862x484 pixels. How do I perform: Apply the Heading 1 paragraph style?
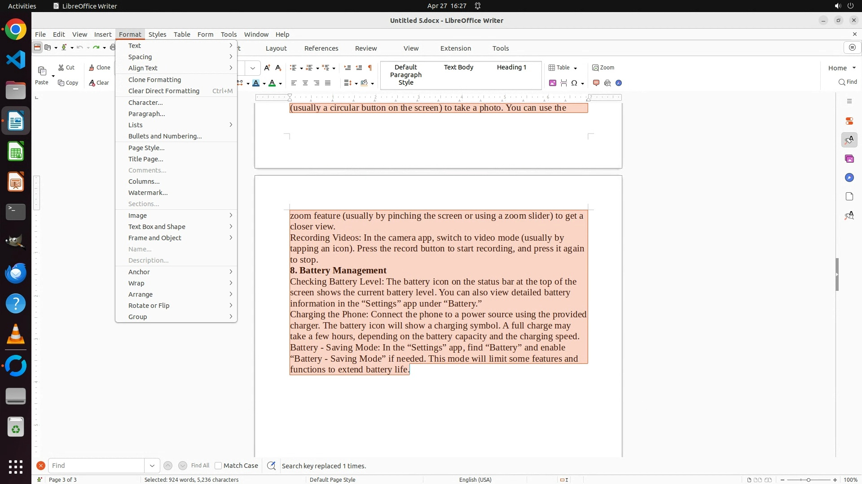[x=511, y=67]
